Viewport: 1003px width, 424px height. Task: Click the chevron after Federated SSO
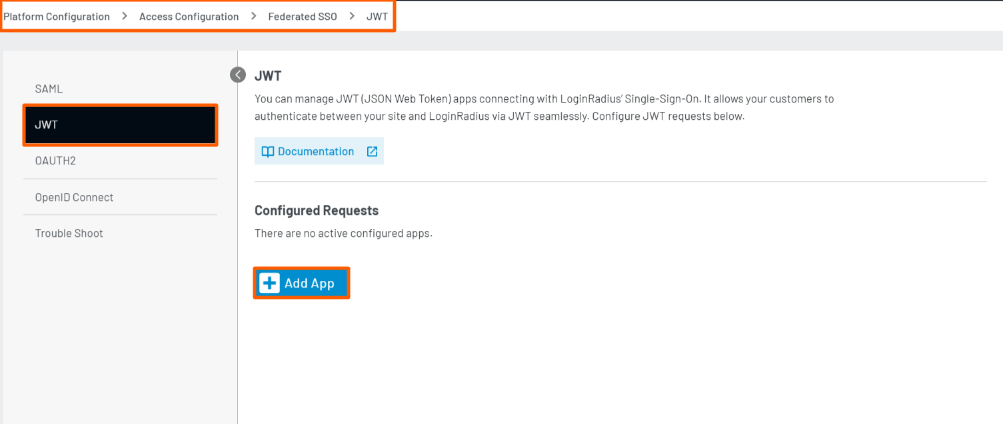point(351,16)
